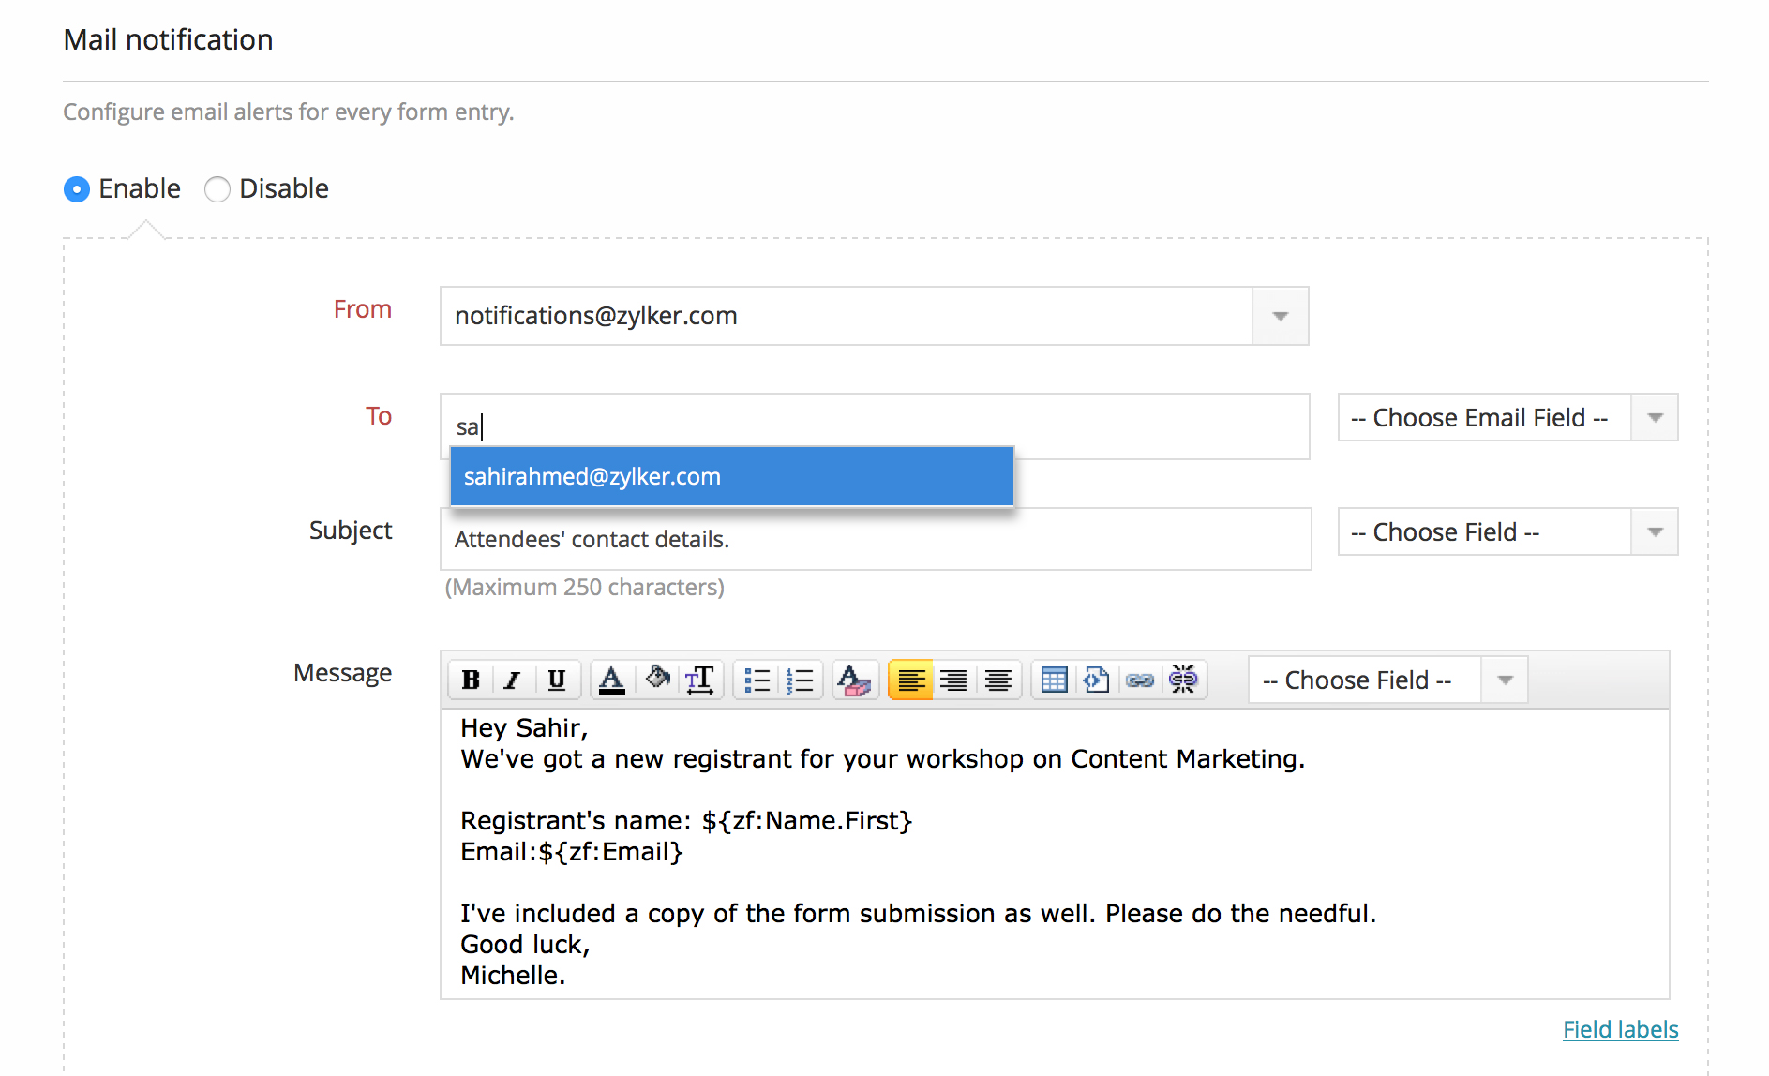Viewport: 1769px width, 1076px height.
Task: Open the font color picker
Action: [612, 680]
